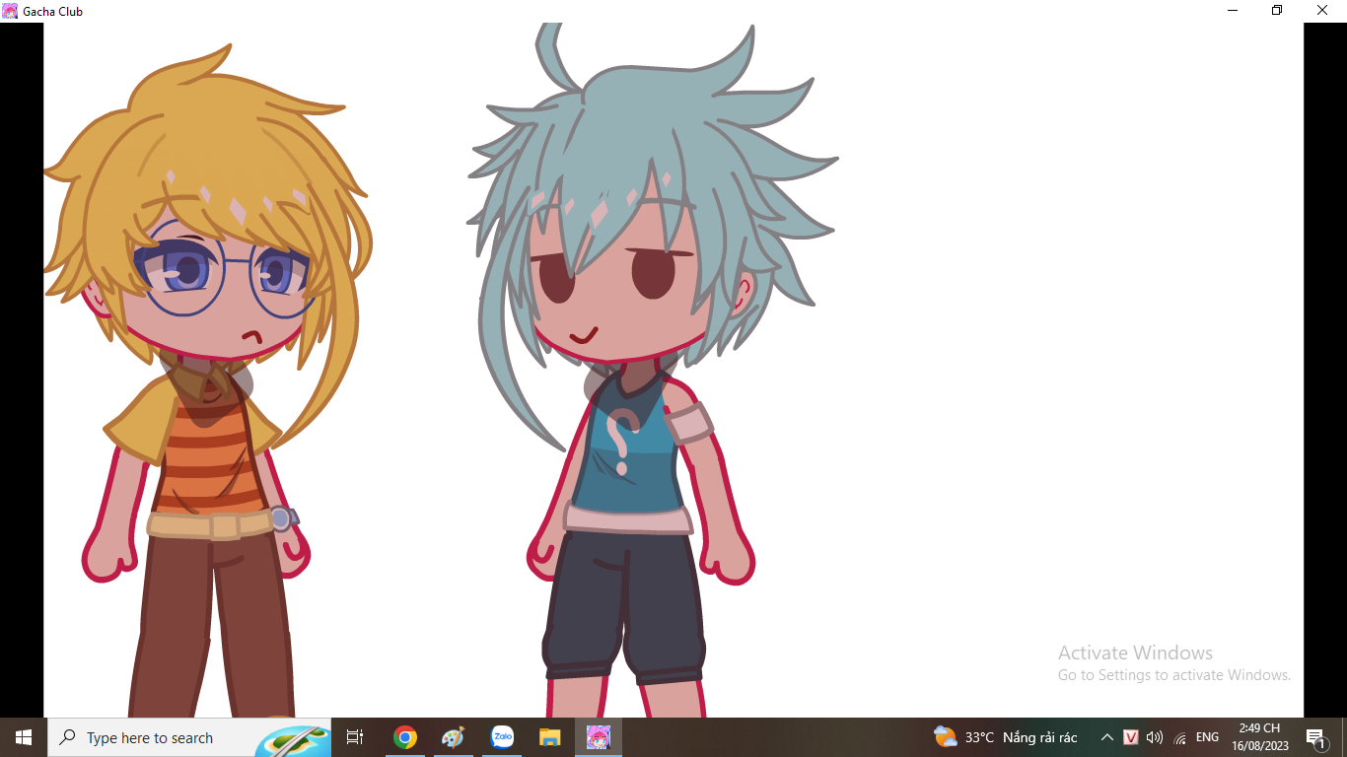Click the Type here to search box
This screenshot has height=757, width=1347.
168,737
